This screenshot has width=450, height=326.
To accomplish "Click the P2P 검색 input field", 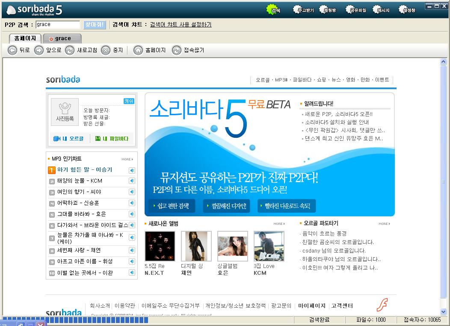I will tap(58, 25).
